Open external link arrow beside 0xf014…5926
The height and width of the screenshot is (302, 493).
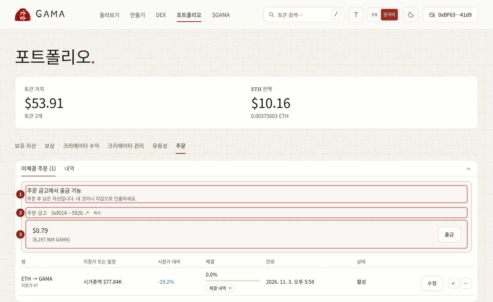[x=87, y=213]
